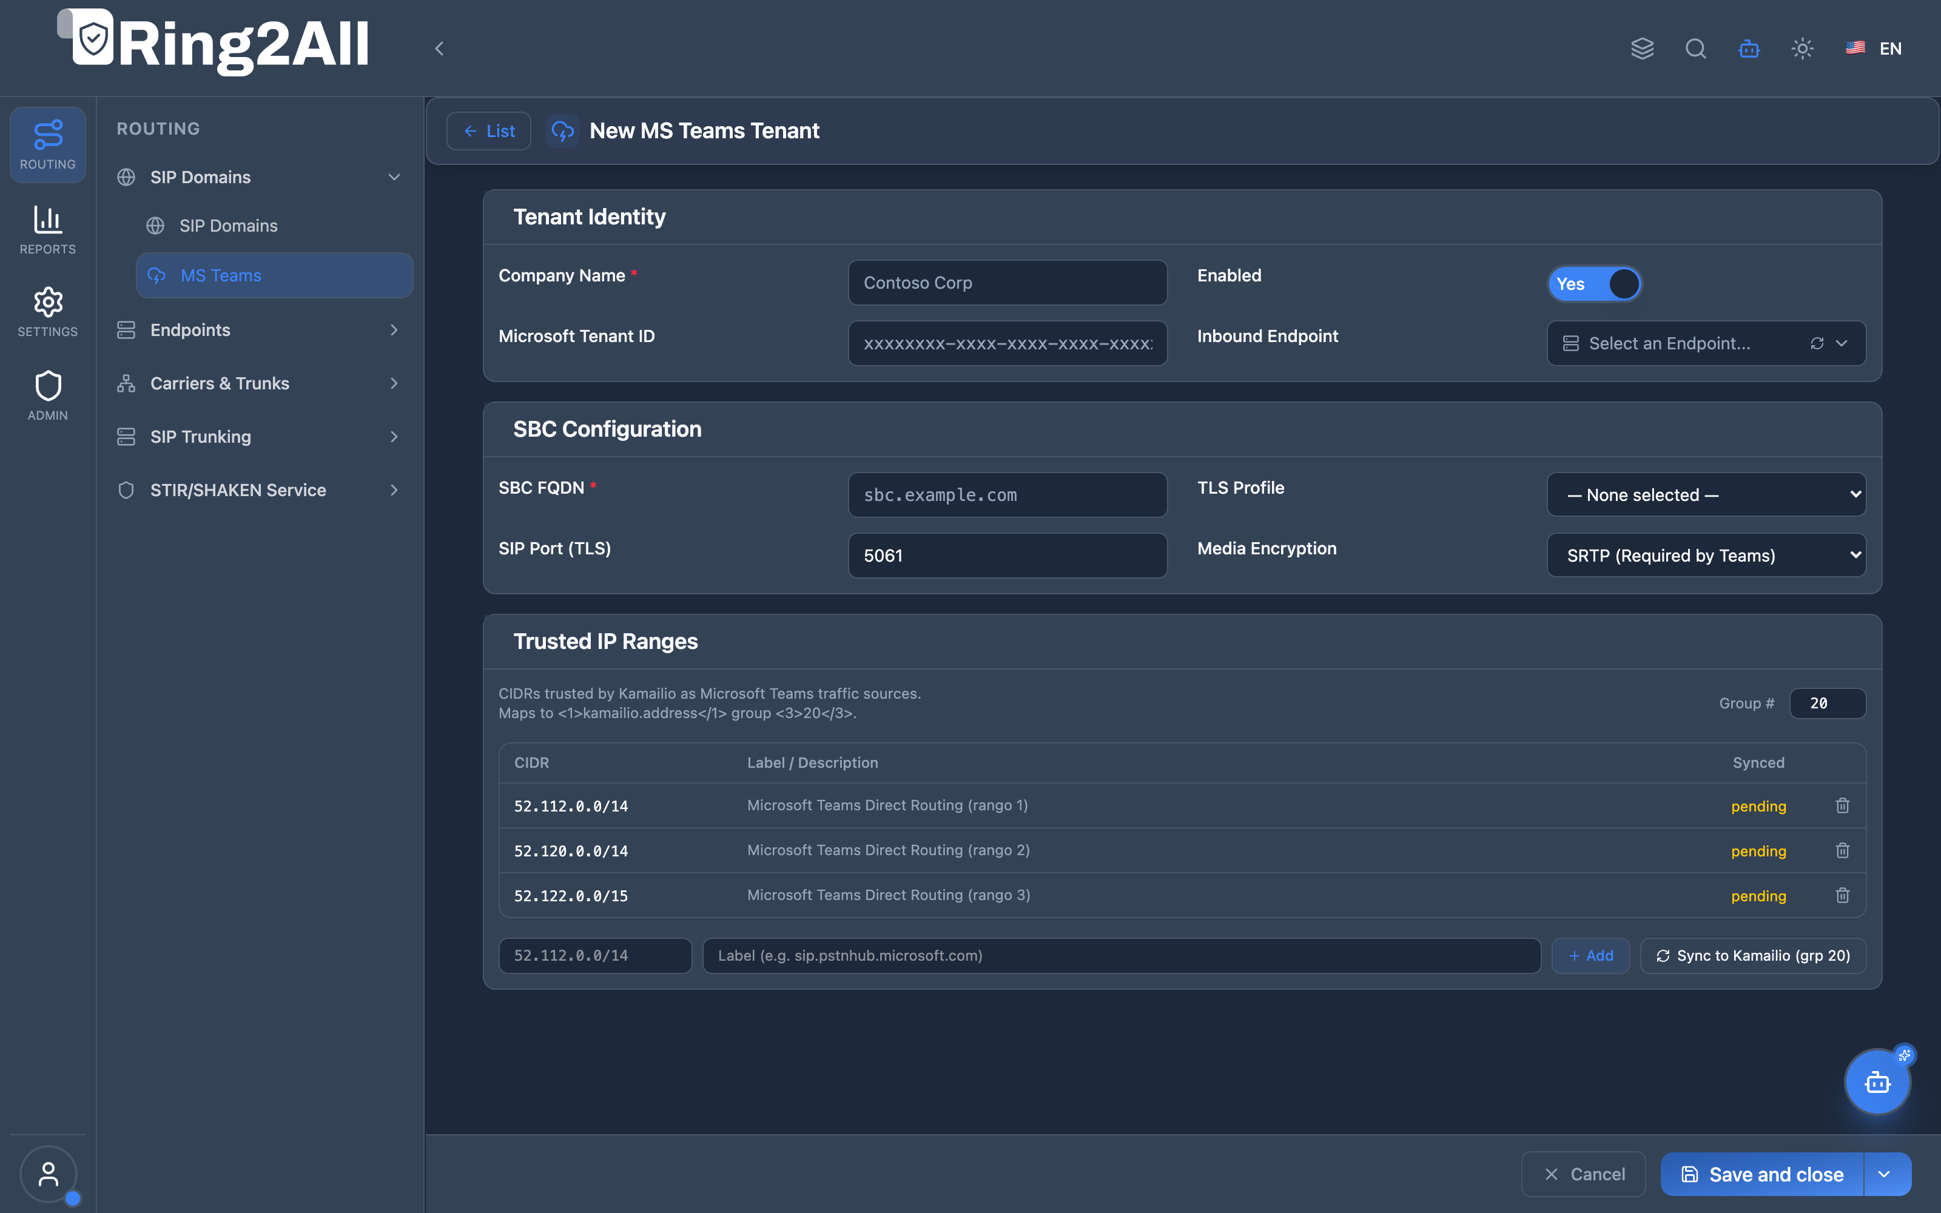Focus the SBC FQDN field
The width and height of the screenshot is (1941, 1213).
click(1008, 495)
